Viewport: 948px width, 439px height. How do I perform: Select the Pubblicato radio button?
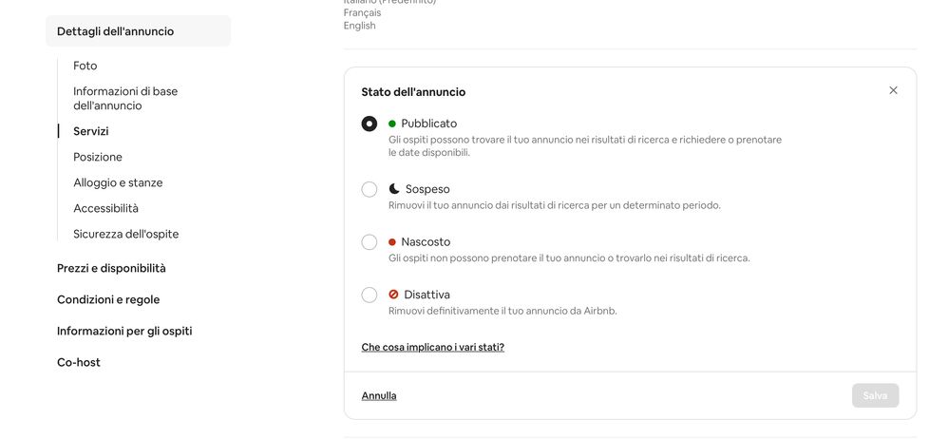(x=370, y=124)
